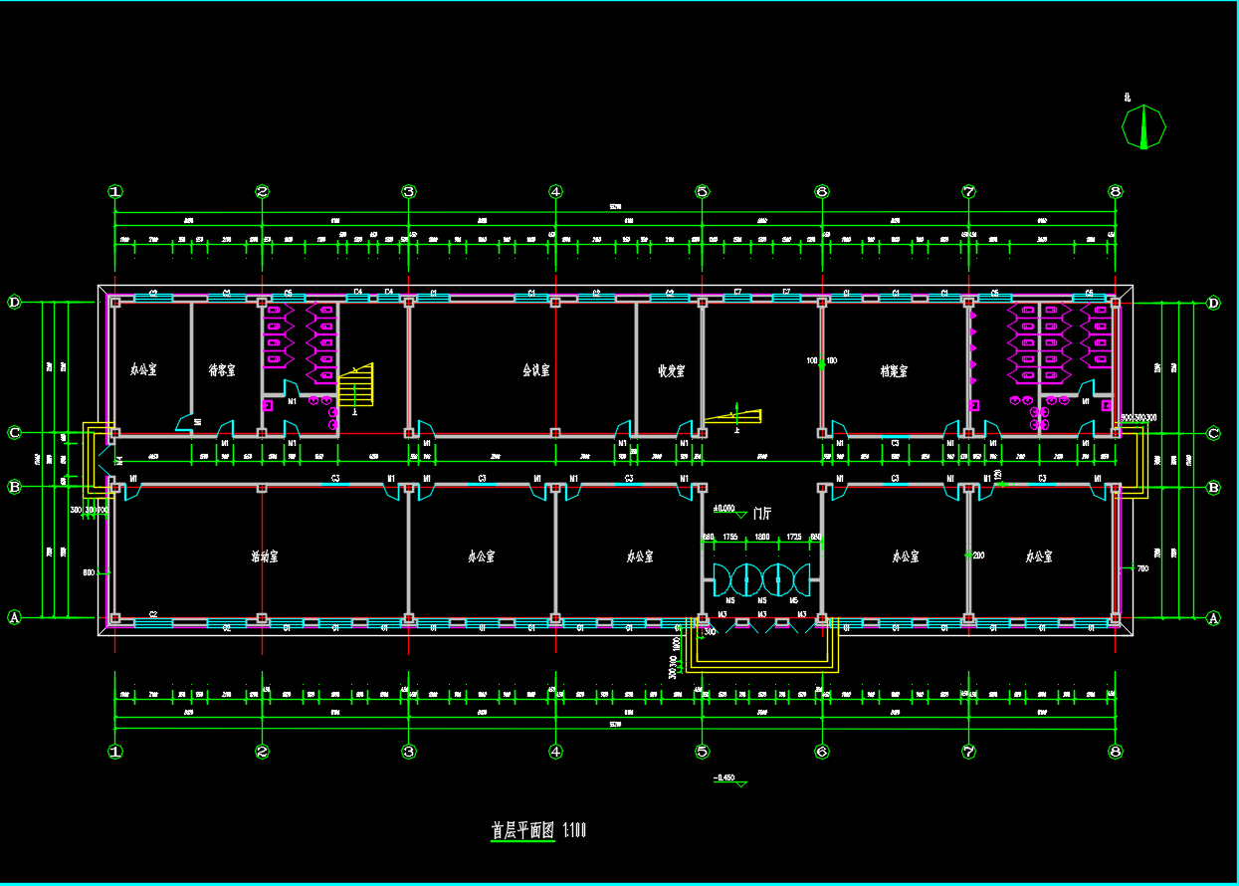Pick axis bubble 7 in the bottom row
The height and width of the screenshot is (886, 1239).
coord(968,752)
